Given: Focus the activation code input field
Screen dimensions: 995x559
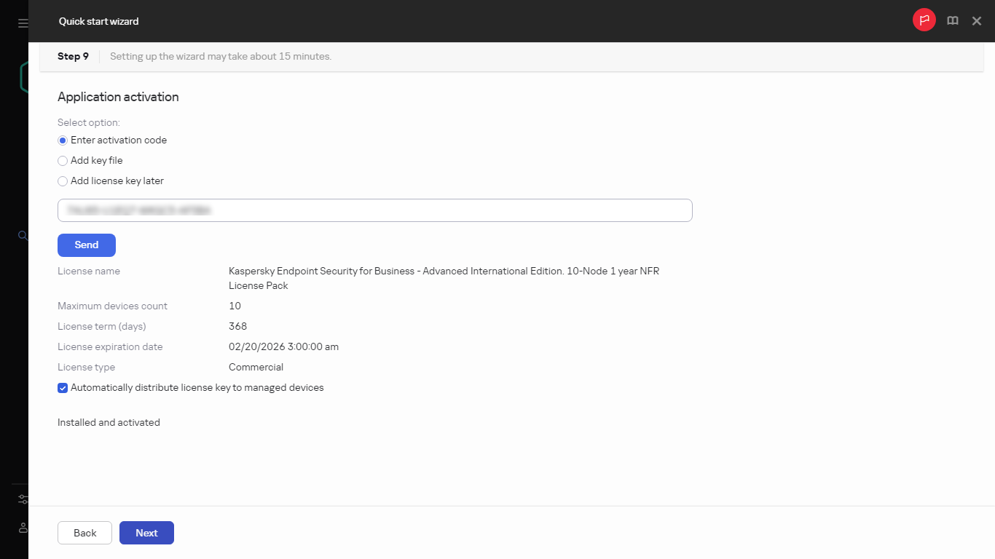Looking at the screenshot, I should tap(374, 210).
